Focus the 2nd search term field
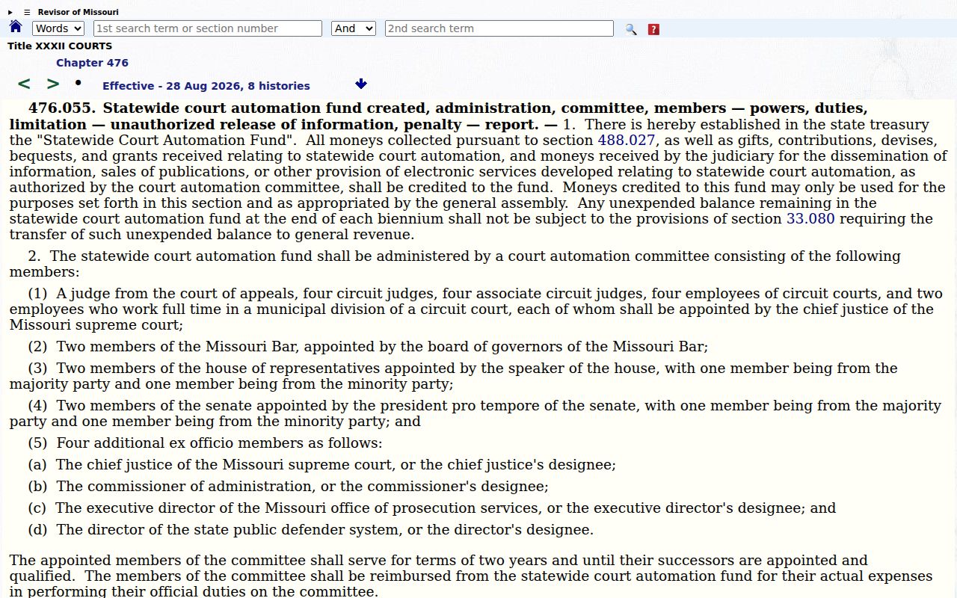 point(499,28)
